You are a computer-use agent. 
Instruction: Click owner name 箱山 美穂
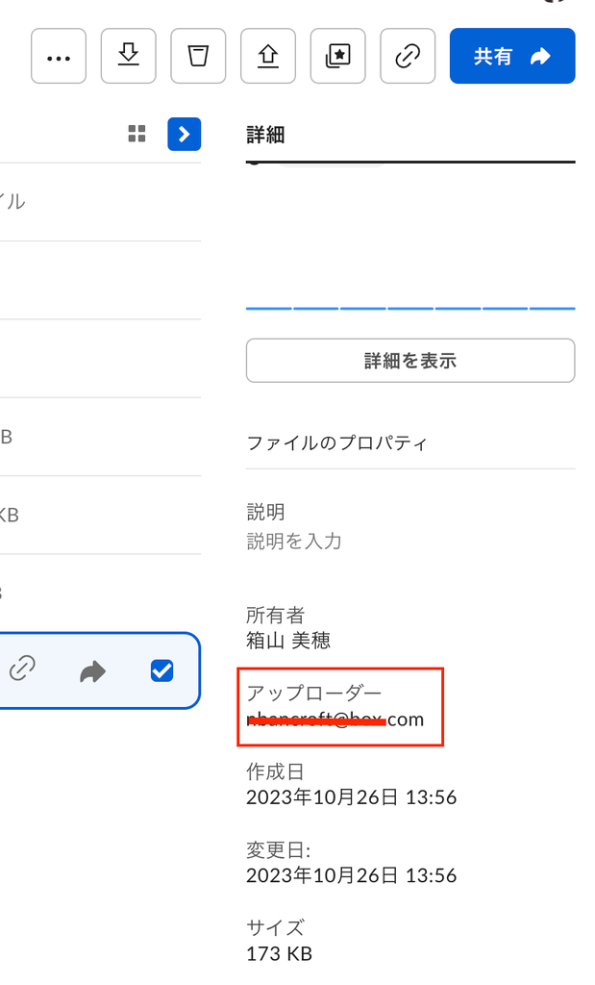[x=288, y=640]
